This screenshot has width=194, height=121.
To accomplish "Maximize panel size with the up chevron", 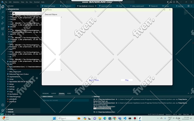I will pos(188,93).
